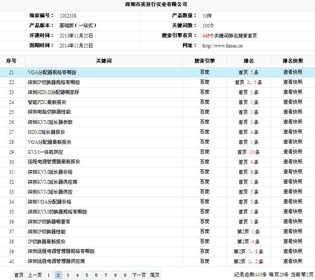Select keyword 深圳电脑切换器性能
Screen dimensions: 315x280
tap(49, 112)
